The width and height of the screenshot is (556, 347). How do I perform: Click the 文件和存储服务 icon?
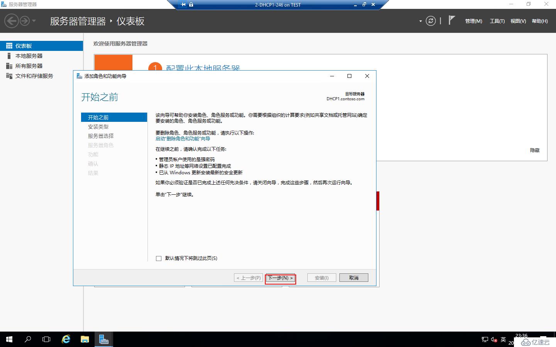(9, 76)
